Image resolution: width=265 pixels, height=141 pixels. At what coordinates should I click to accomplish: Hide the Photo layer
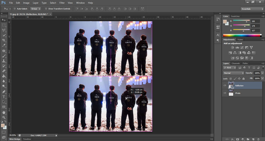[225, 93]
